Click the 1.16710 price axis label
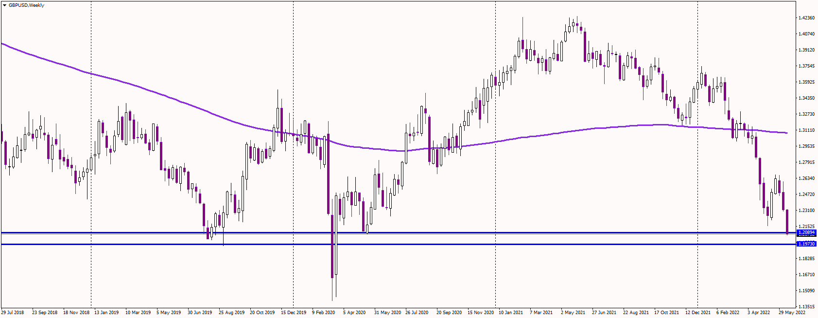This screenshot has height=318, width=818. click(x=807, y=275)
